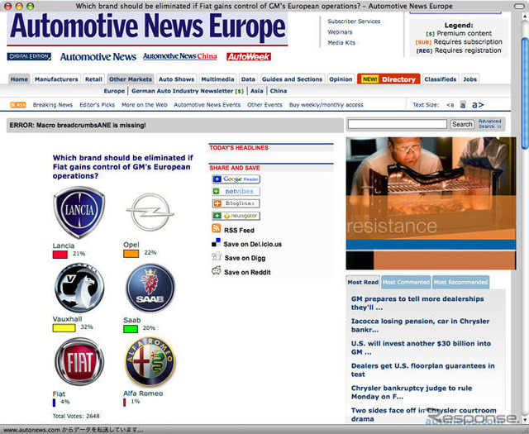
Task: Click the red Fiat logo
Action: [79, 361]
